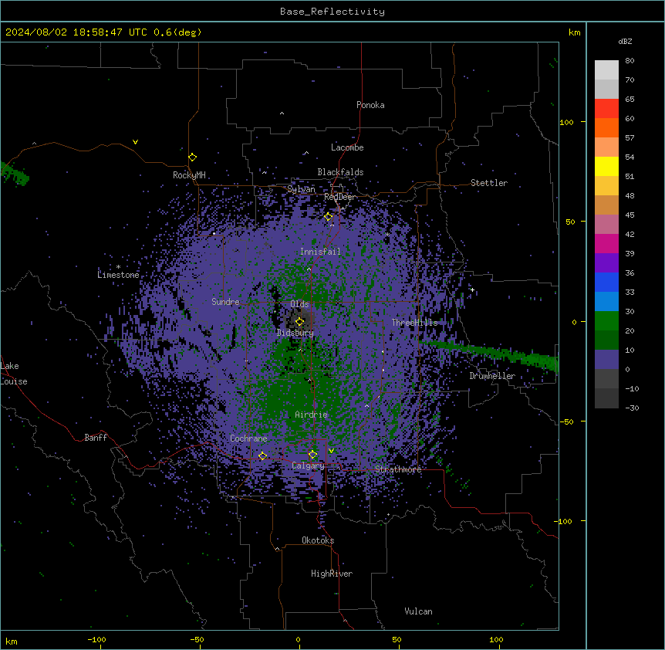The height and width of the screenshot is (650, 665).
Task: Click the 45 value in the dBZ legend
Action: pyautogui.click(x=630, y=215)
